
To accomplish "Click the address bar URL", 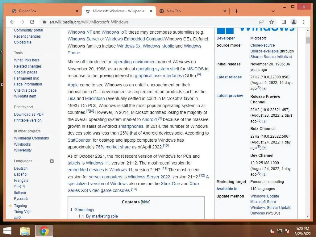I will click(89, 22).
